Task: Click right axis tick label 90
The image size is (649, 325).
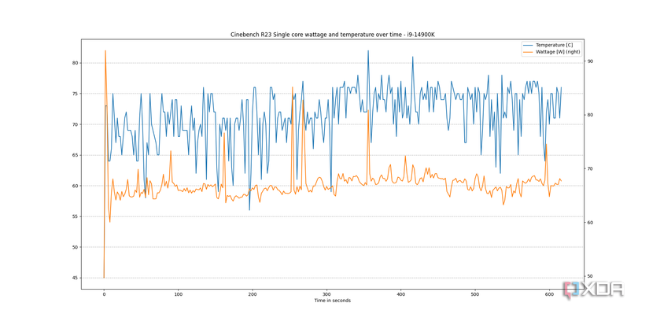Action: (x=590, y=61)
